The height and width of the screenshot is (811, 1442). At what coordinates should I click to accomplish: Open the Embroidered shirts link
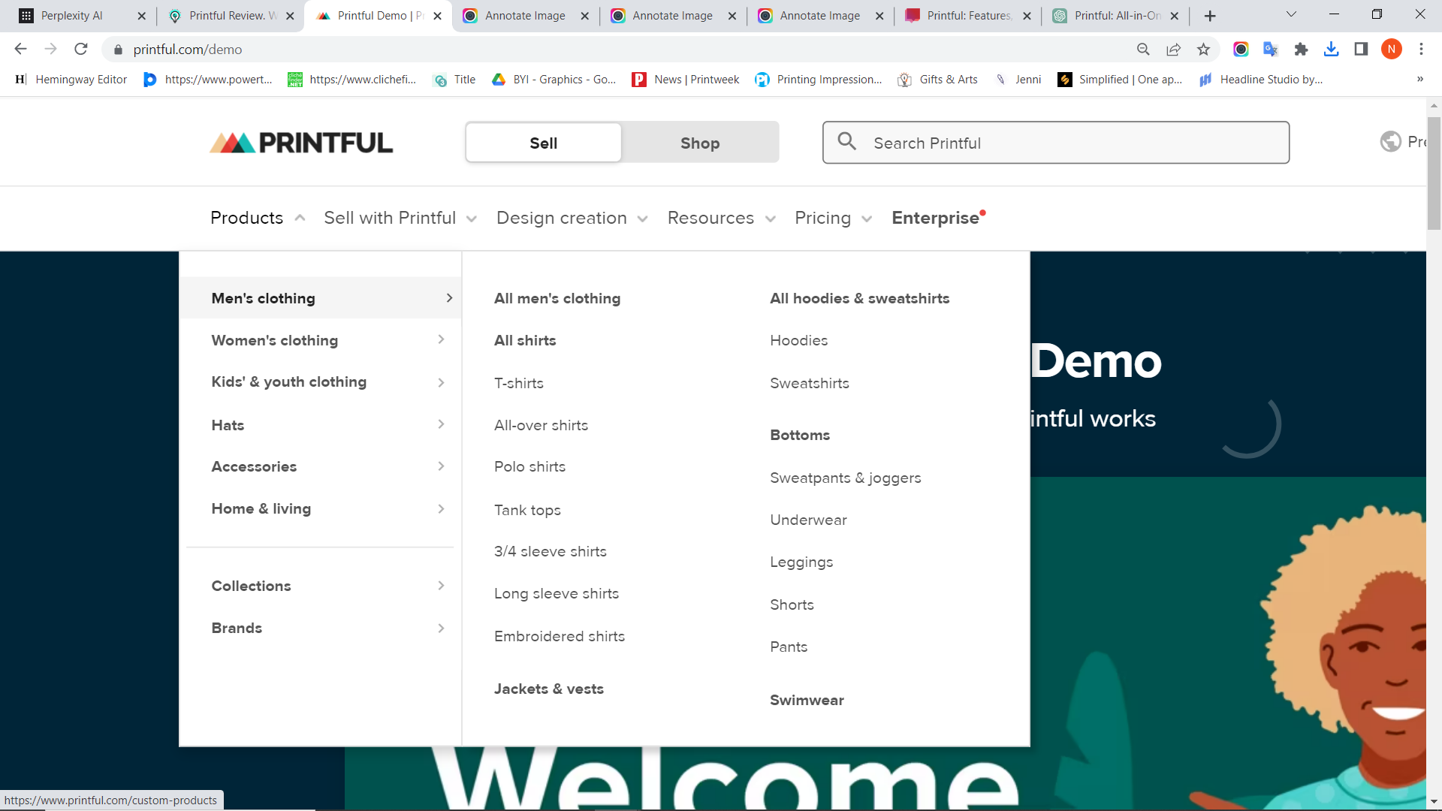[559, 636]
